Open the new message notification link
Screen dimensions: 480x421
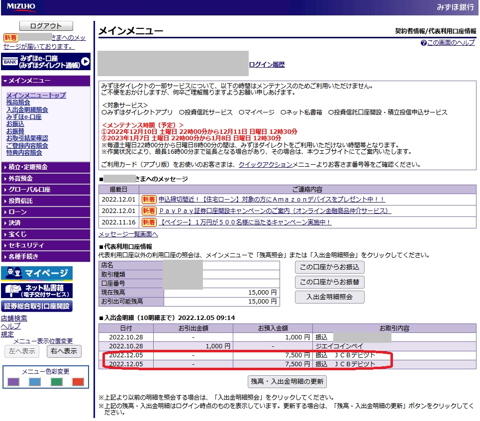(44, 42)
